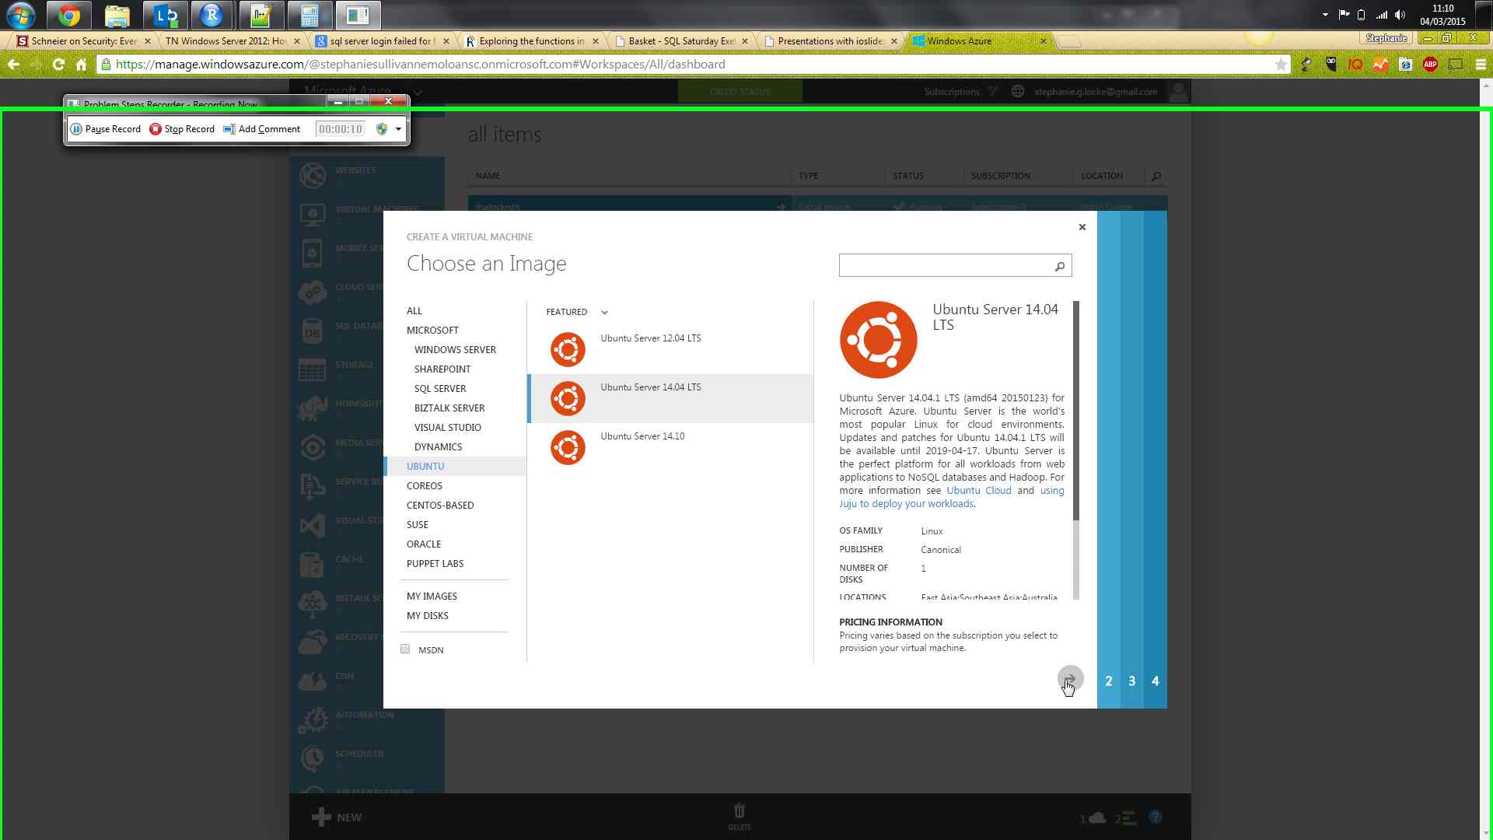Show hidden system tray icons arrow
This screenshot has width=1493, height=840.
pyautogui.click(x=1325, y=15)
